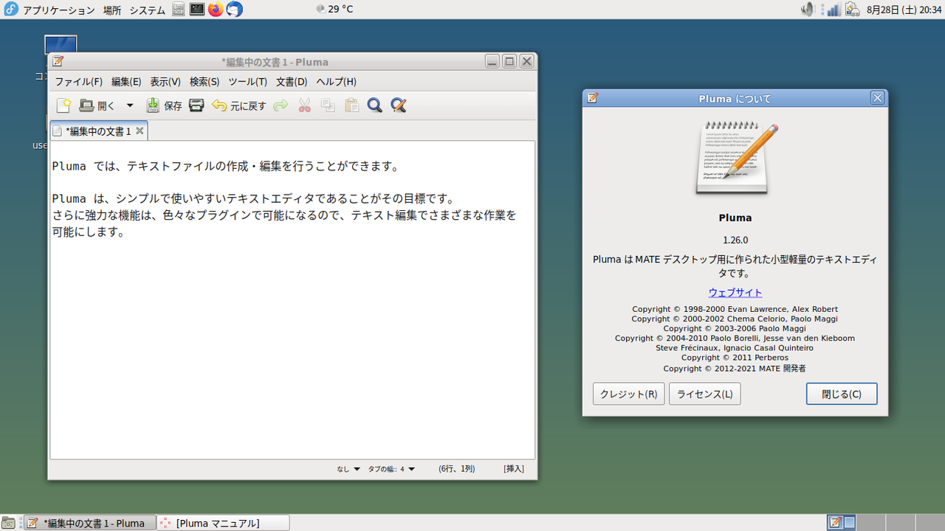Close the *編集中の文書 1 tab
This screenshot has height=531, width=945.
click(x=140, y=131)
